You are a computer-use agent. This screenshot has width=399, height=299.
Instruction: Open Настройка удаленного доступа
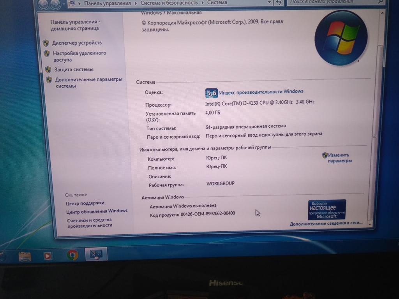tap(79, 56)
